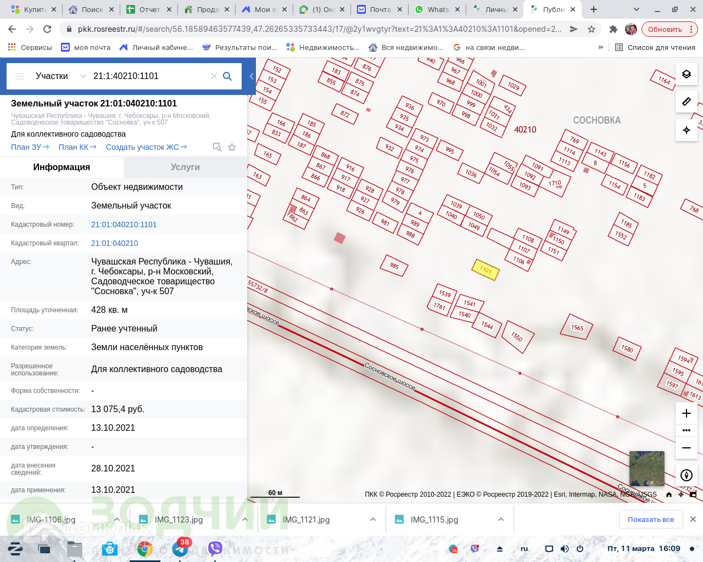
Task: Click Показать все downloads button
Action: pyautogui.click(x=651, y=519)
